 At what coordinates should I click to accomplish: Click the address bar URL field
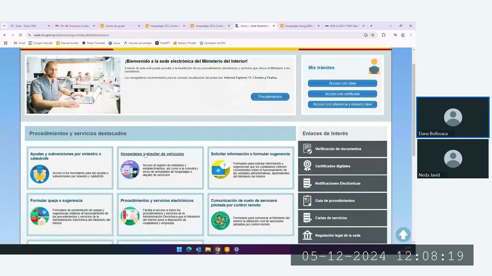coord(196,35)
